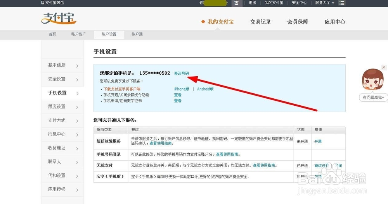
Task: Click chevron next to 收货地址
Action: click(77, 149)
